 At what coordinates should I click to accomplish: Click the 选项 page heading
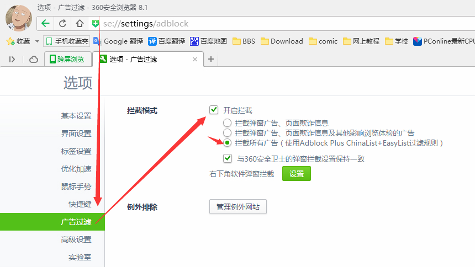77,83
